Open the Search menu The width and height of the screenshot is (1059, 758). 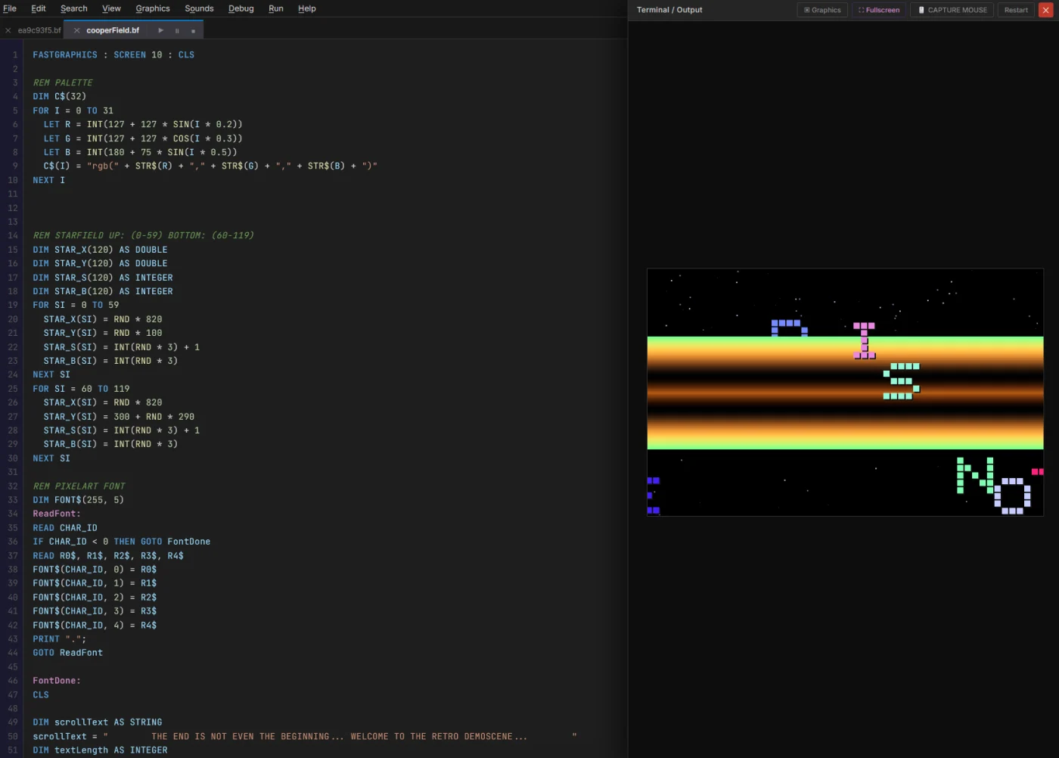point(74,8)
